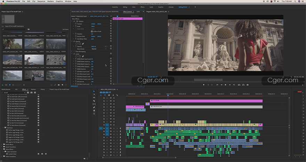Add a marker using the timeline marker button
Viewport: 306px width, 162px height.
[x=113, y=95]
